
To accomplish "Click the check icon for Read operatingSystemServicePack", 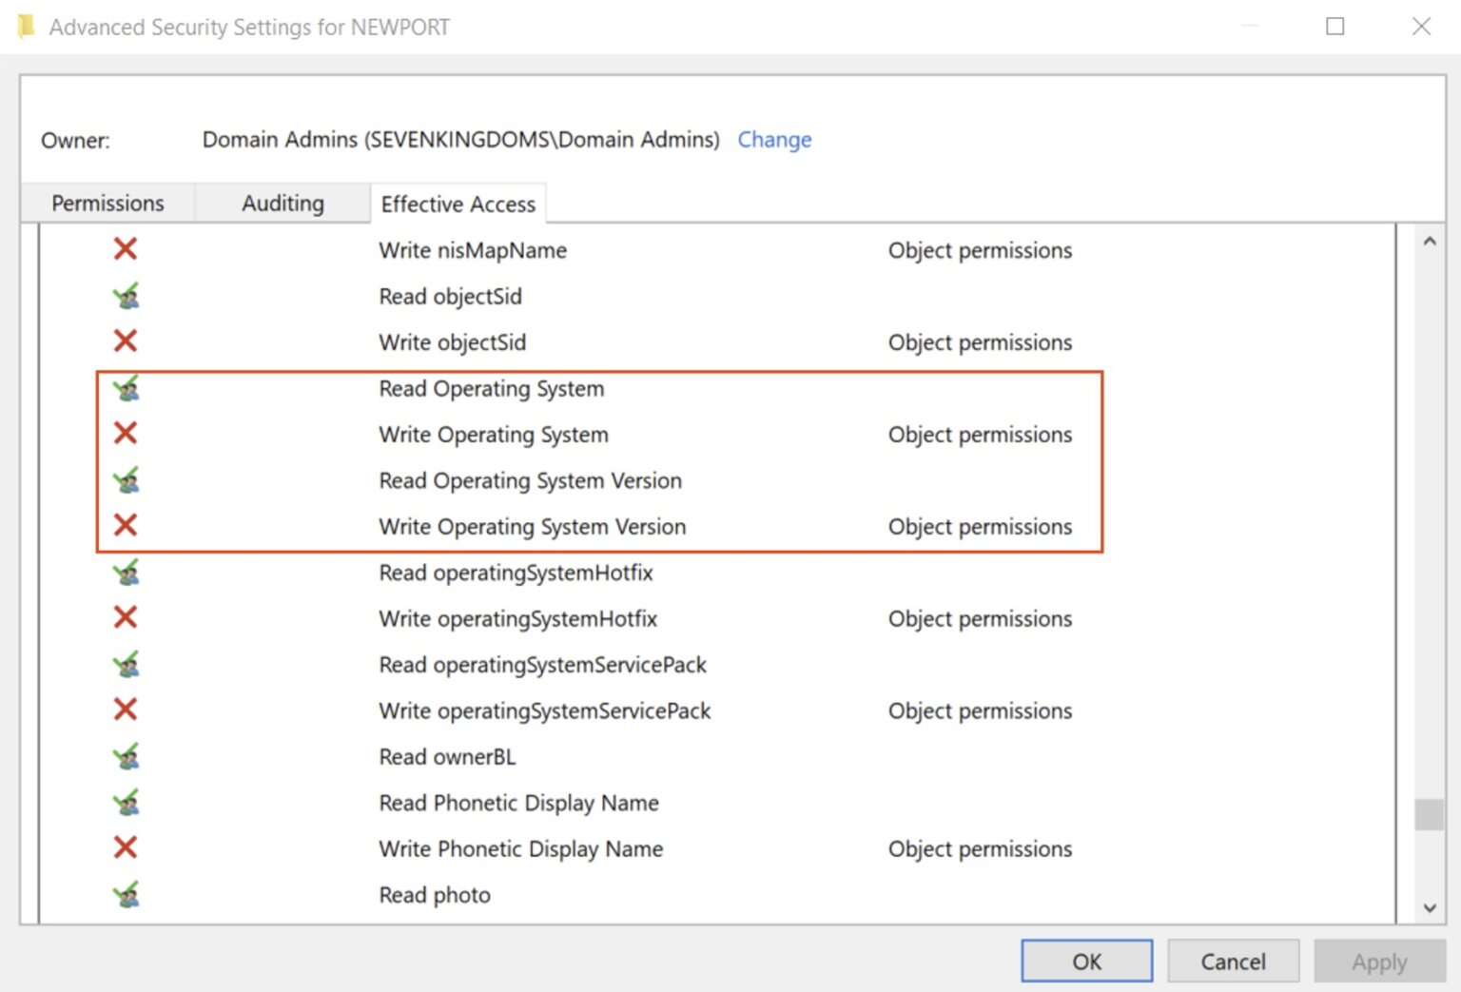I will 127,664.
